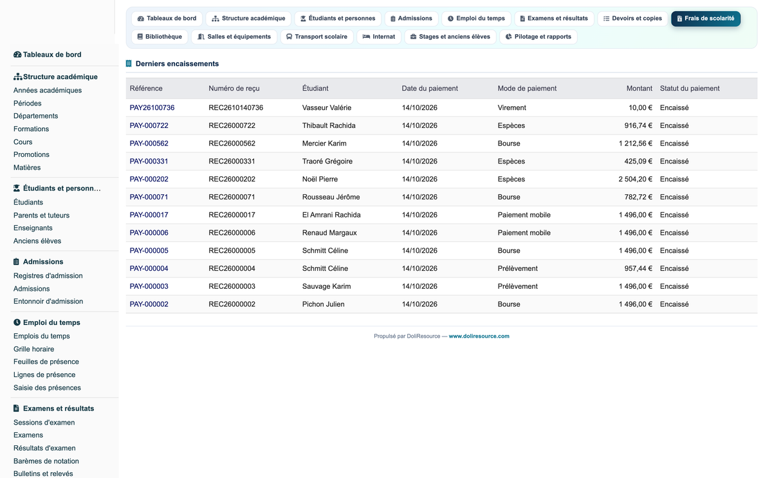Click the Frais de scolarité tab invoice icon
This screenshot has width=772, height=478.
679,19
